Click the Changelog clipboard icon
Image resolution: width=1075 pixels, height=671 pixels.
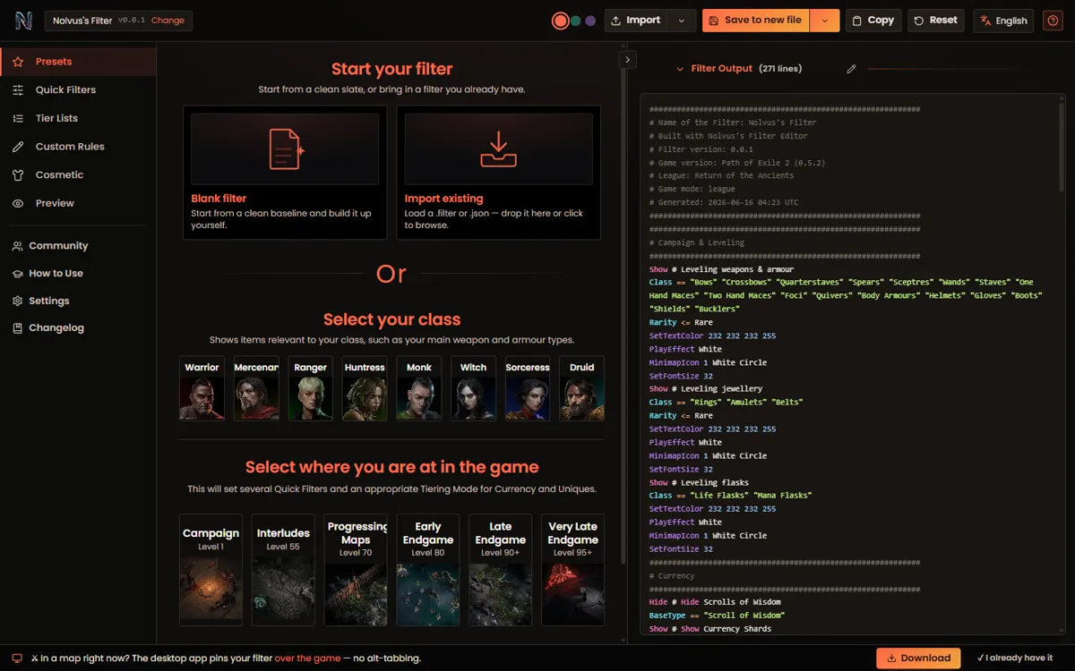(x=17, y=328)
